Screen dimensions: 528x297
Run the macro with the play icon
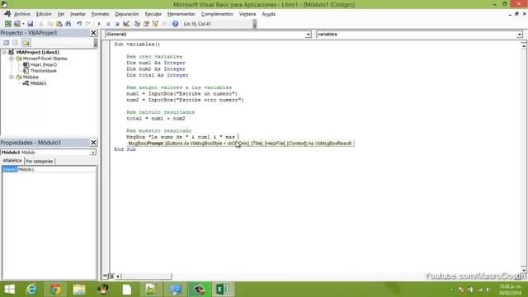pyautogui.click(x=99, y=24)
